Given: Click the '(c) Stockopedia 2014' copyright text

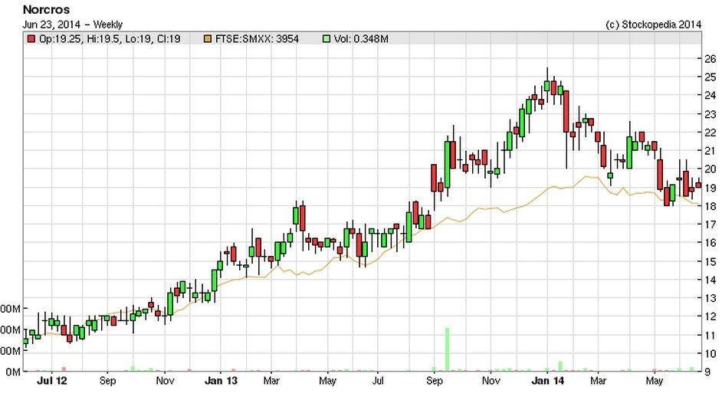Looking at the screenshot, I should tap(653, 25).
